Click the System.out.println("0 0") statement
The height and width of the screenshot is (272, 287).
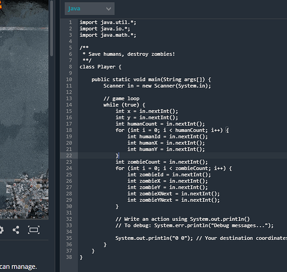(154, 238)
